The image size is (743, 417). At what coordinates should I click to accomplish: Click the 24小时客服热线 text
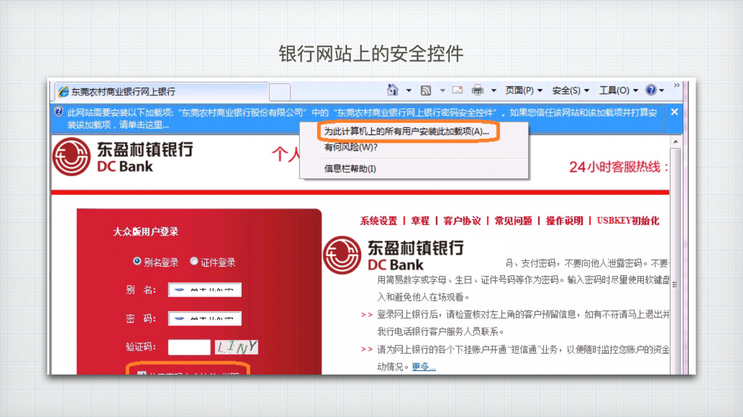(x=619, y=167)
